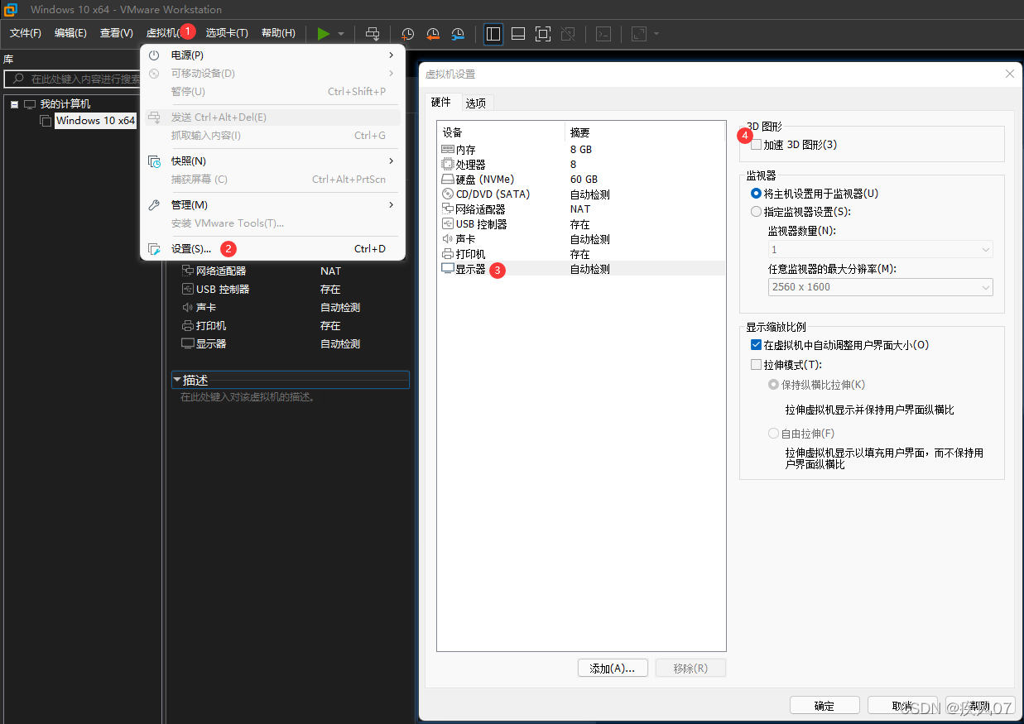Open the 管理(M) submenu
1024x724 pixels.
[x=272, y=204]
